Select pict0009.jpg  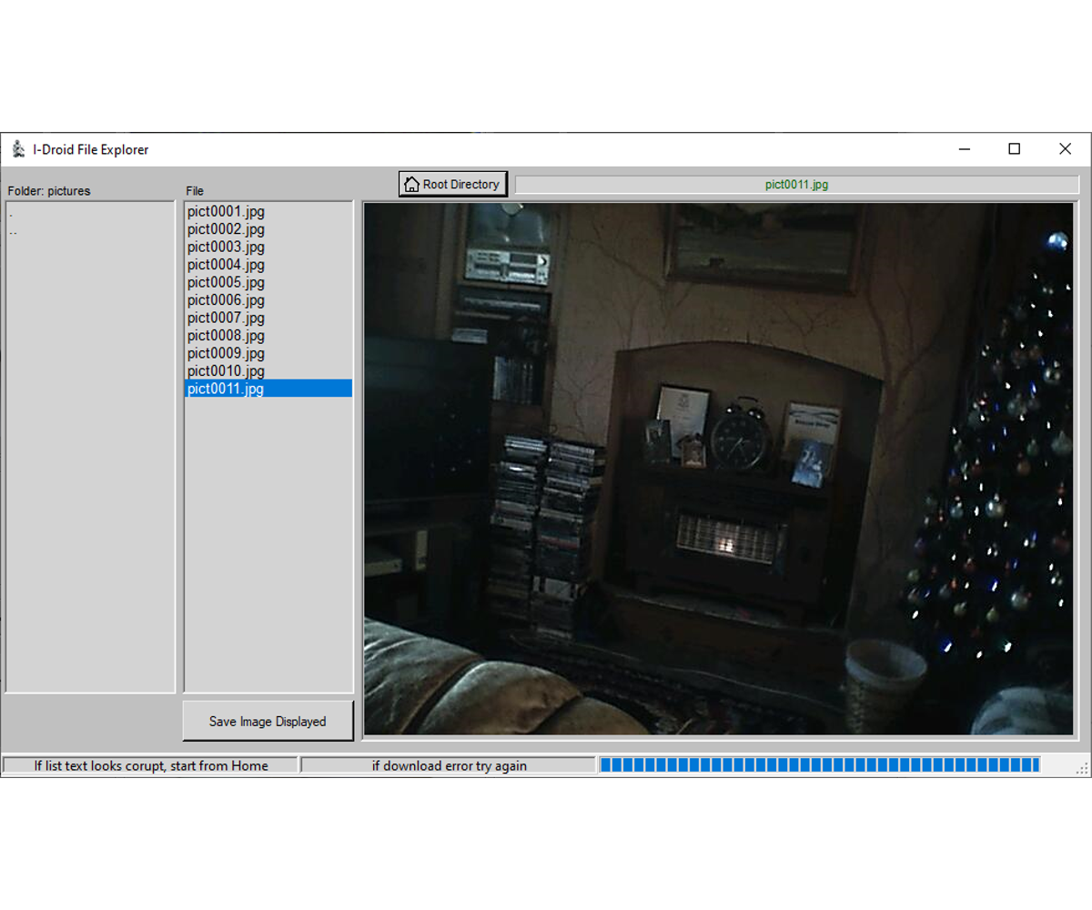click(225, 353)
